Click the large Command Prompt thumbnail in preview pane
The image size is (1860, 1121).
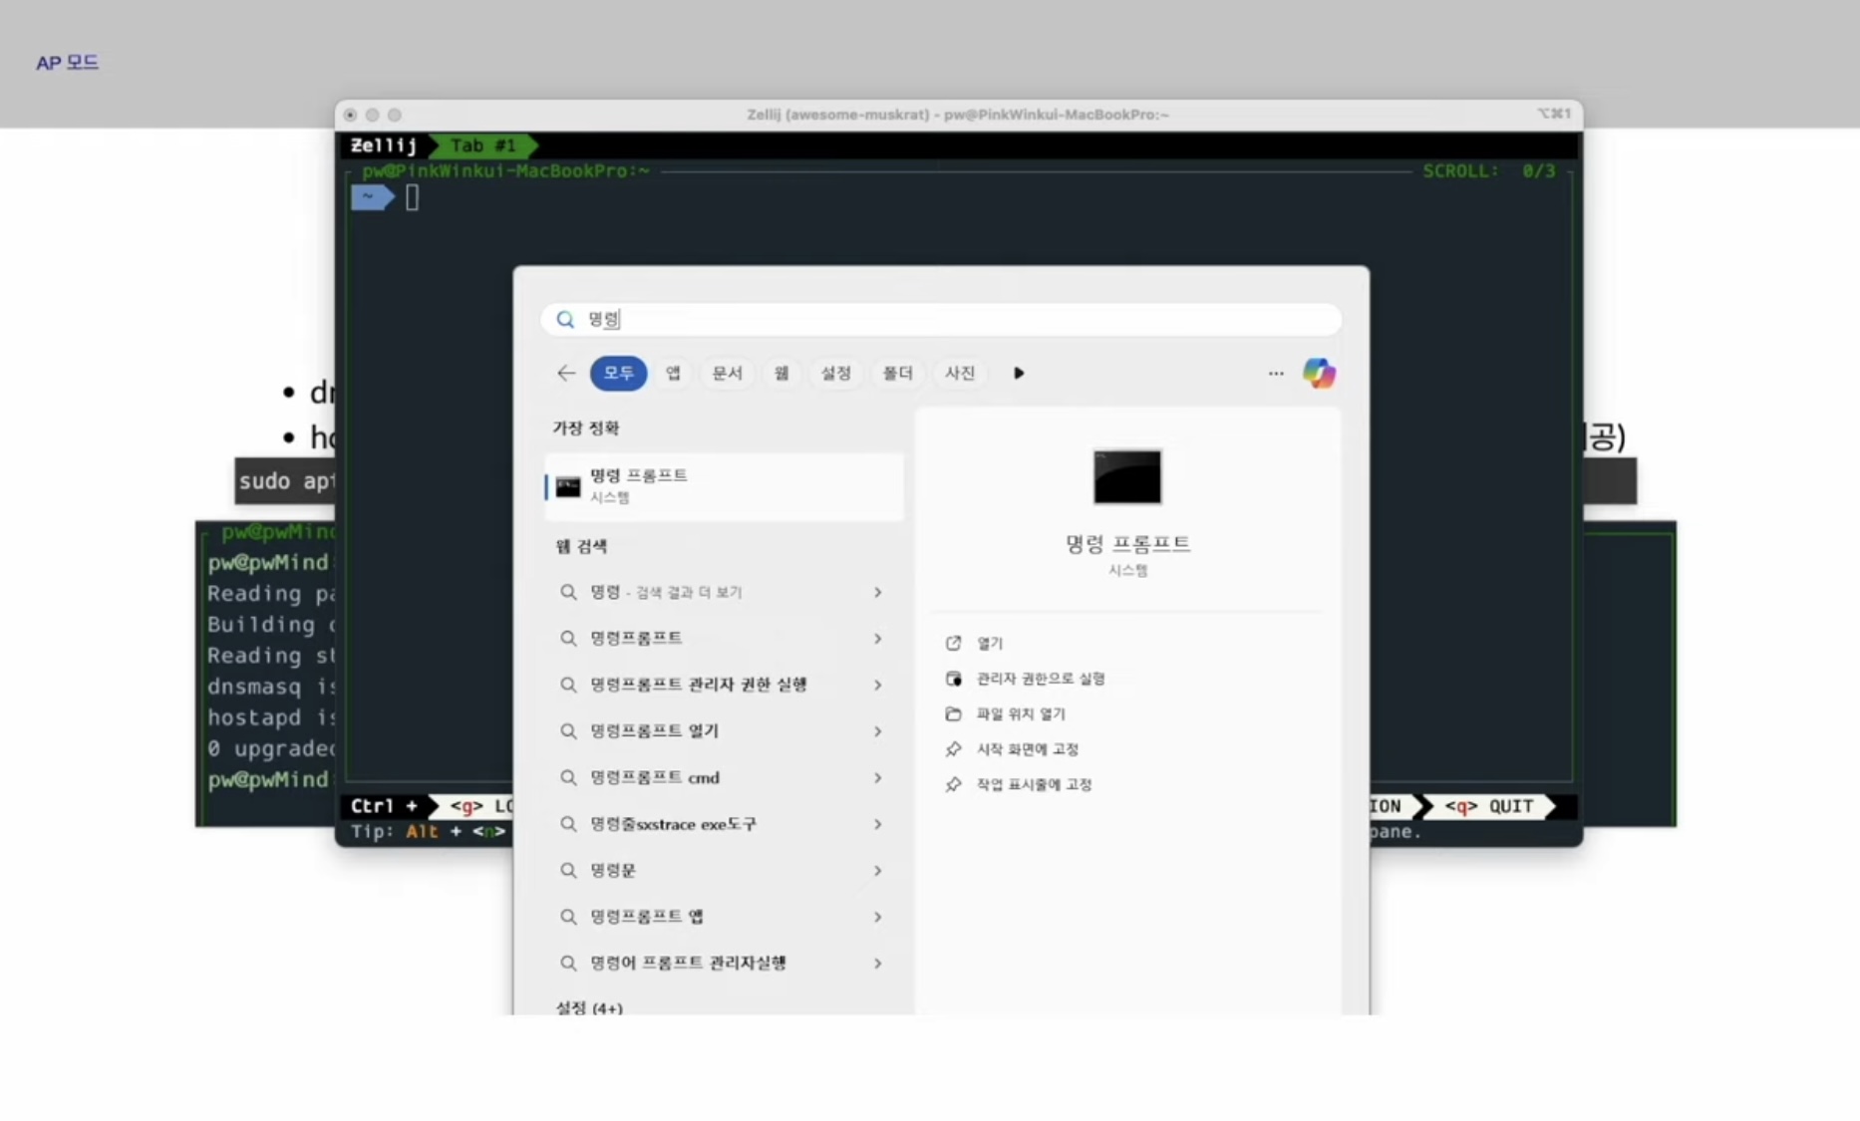pos(1127,476)
